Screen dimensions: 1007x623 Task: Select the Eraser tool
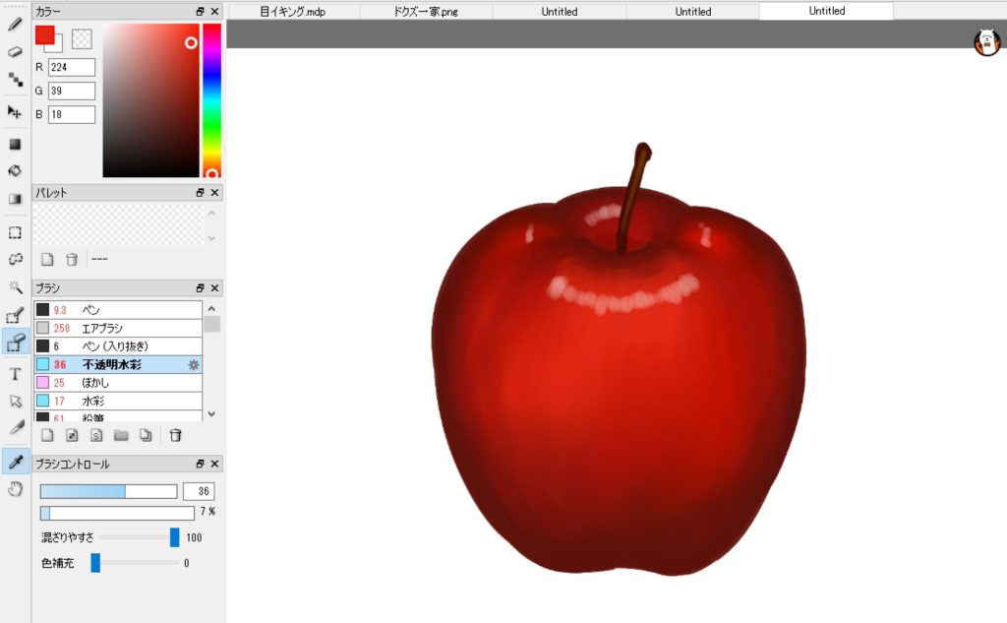pos(15,51)
